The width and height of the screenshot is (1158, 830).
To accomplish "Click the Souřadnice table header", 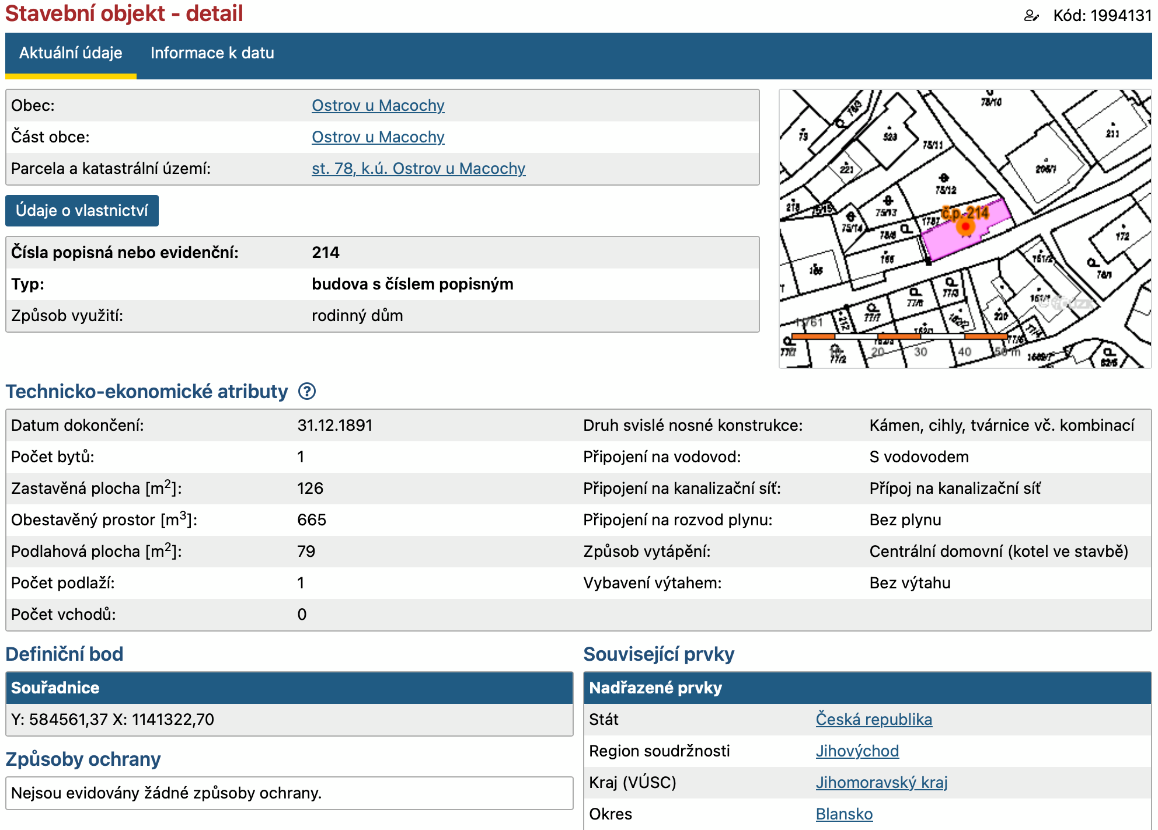I will (289, 688).
